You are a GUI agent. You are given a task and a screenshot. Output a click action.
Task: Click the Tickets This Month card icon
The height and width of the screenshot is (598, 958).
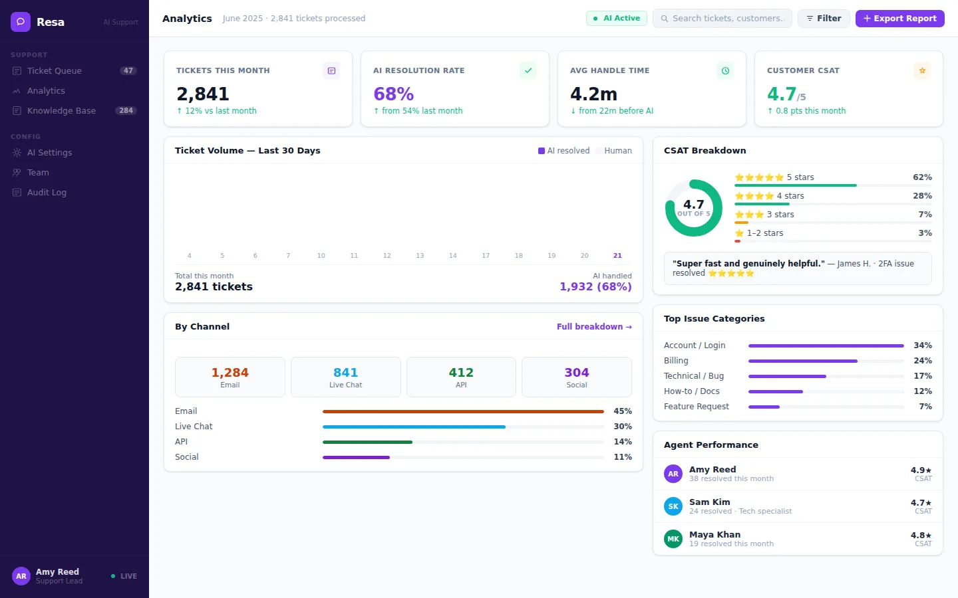click(331, 70)
